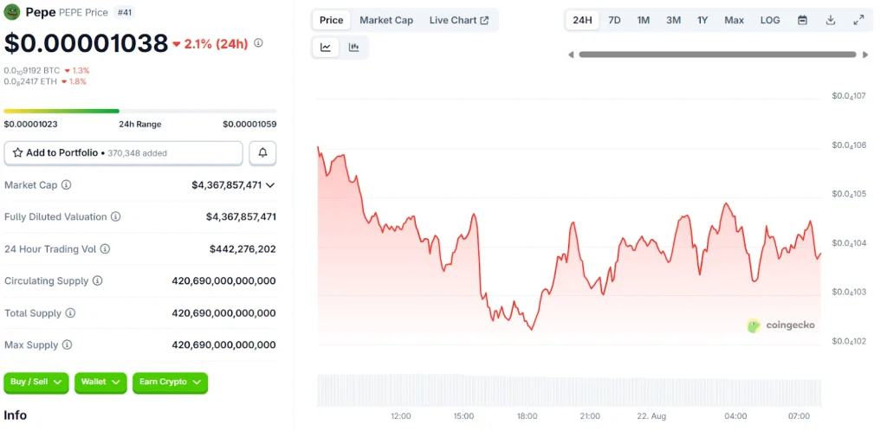
Task: Open Fully Diluted Valuation info icon
Action: pos(115,216)
